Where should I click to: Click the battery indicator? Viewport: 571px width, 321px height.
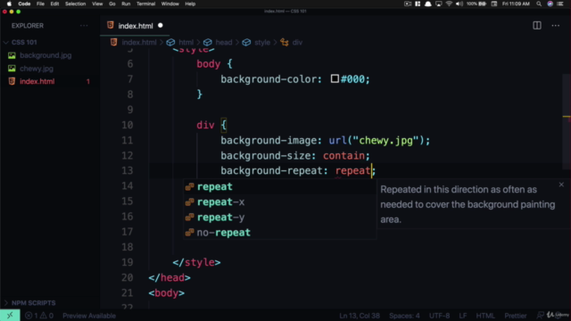click(x=476, y=4)
